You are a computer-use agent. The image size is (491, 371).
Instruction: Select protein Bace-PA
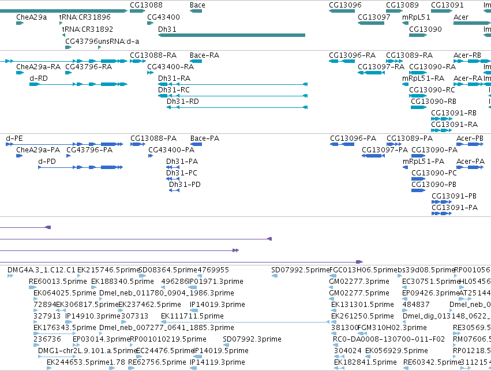(x=204, y=138)
